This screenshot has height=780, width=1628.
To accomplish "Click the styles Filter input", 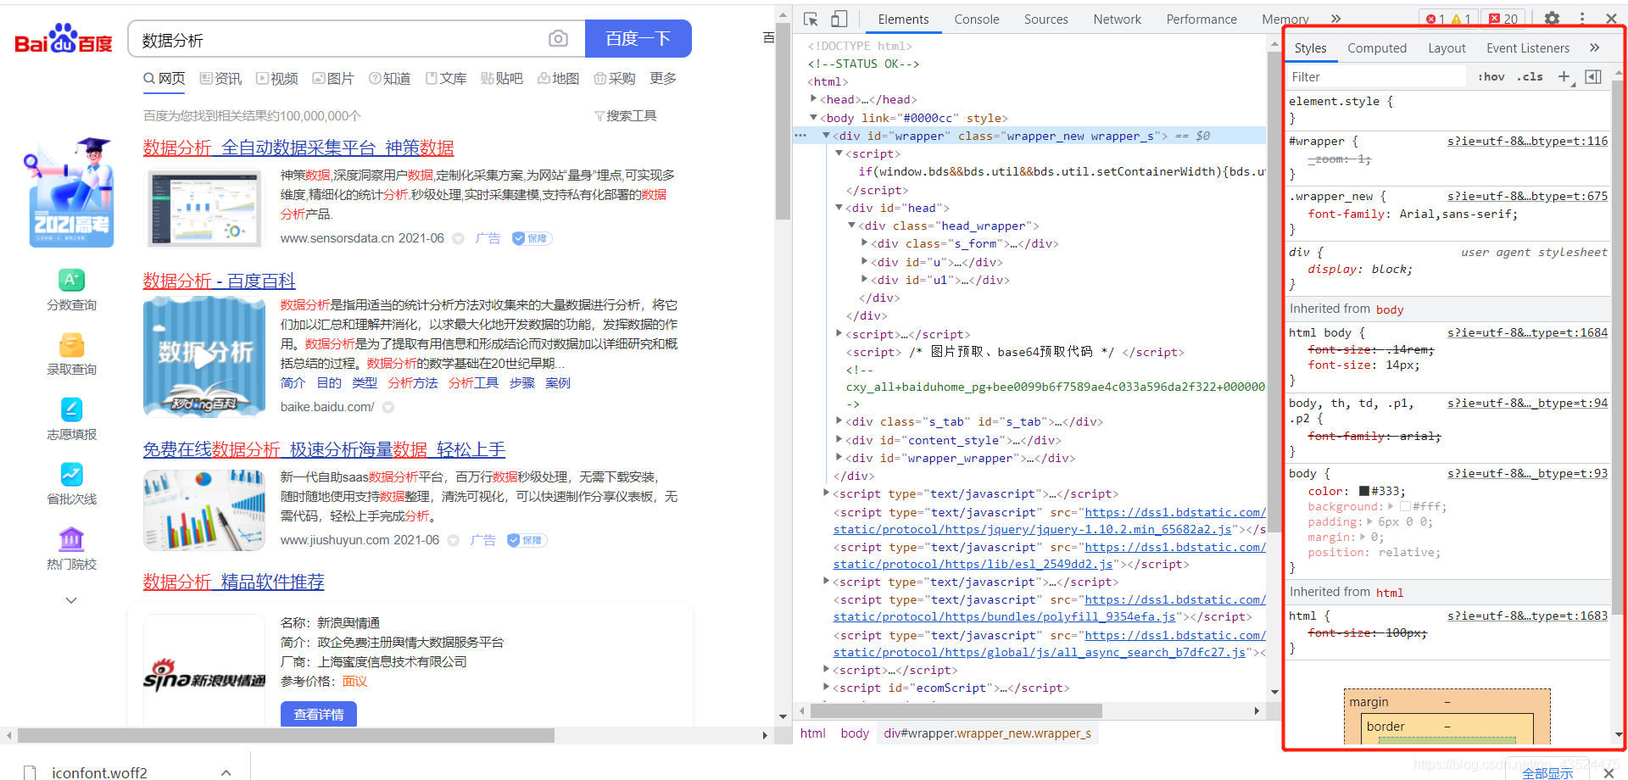I will tap(1378, 76).
